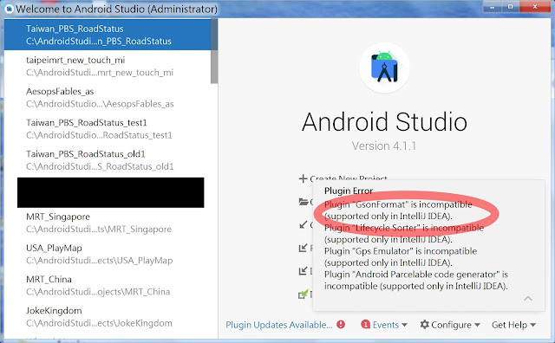Viewport: 555px width, 343px height.
Task: Open the JokeKingdom project
Action: tap(108, 316)
